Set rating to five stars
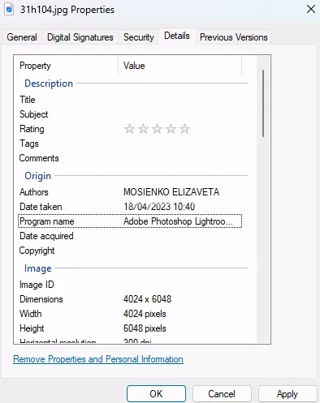Image resolution: width=320 pixels, height=403 pixels. tap(184, 129)
